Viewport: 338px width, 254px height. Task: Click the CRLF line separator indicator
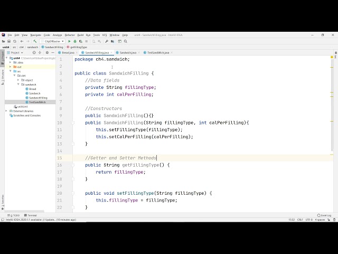(x=300, y=220)
